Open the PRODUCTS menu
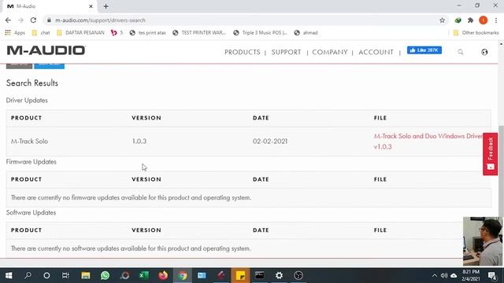The image size is (504, 283). (243, 52)
